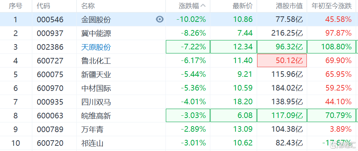Click the 代码 column header
The image size is (358, 151).
43,6
